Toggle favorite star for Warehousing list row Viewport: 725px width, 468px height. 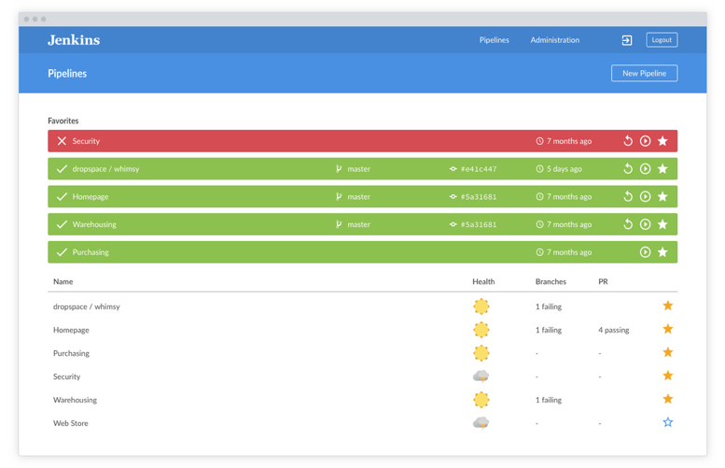pyautogui.click(x=668, y=399)
